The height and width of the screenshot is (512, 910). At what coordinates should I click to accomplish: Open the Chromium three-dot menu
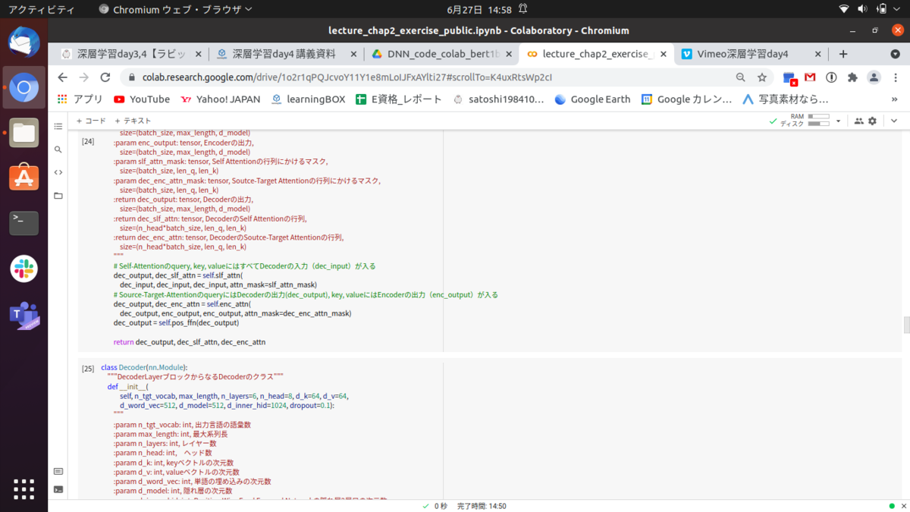click(895, 77)
